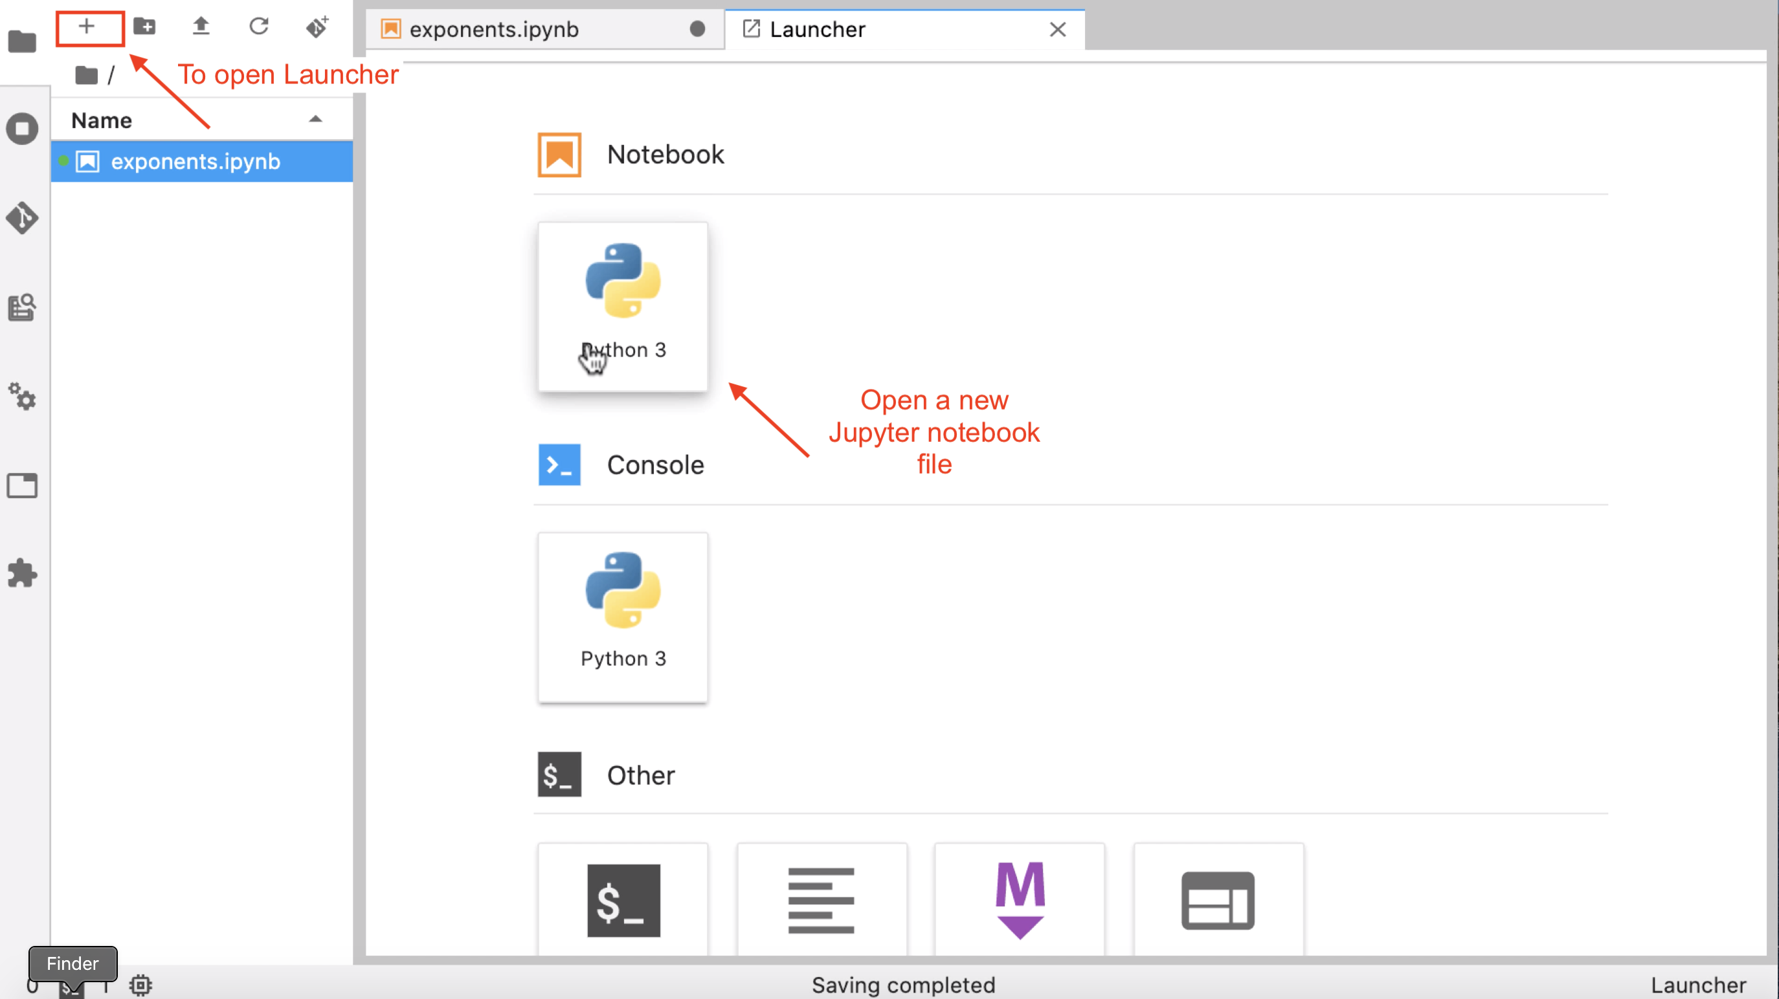The image size is (1779, 999).
Task: Create a new folder with toolbar icon
Action: 144,28
